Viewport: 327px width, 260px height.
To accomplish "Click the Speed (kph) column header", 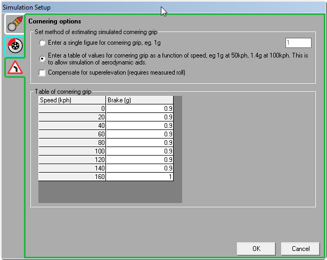I will coord(72,100).
